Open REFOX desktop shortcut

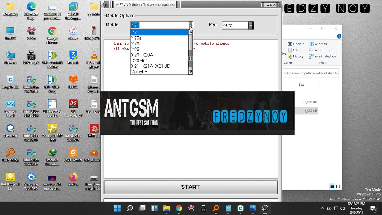coord(73,82)
